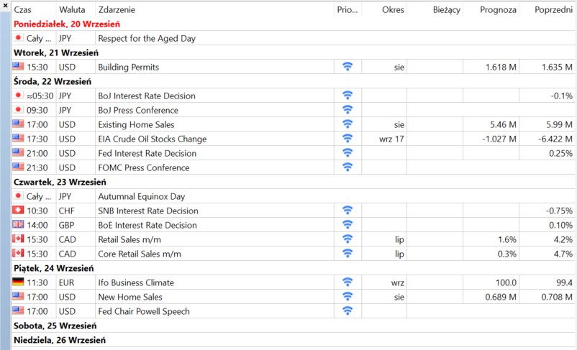Click previous value 0.25% for Fed decision
577x350 pixels.
coord(560,153)
